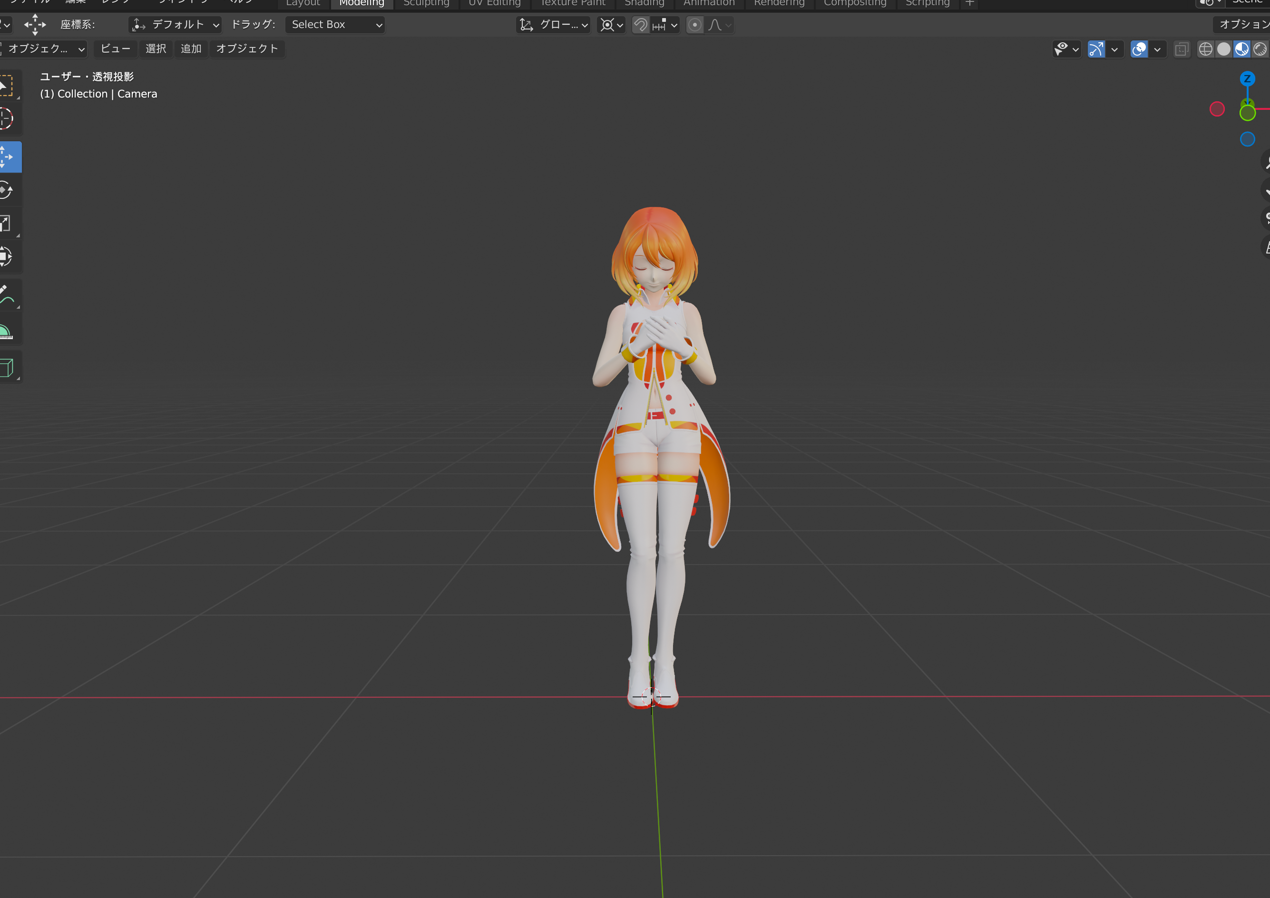Click the Z axis gizmo circle
This screenshot has height=898, width=1270.
click(x=1247, y=78)
